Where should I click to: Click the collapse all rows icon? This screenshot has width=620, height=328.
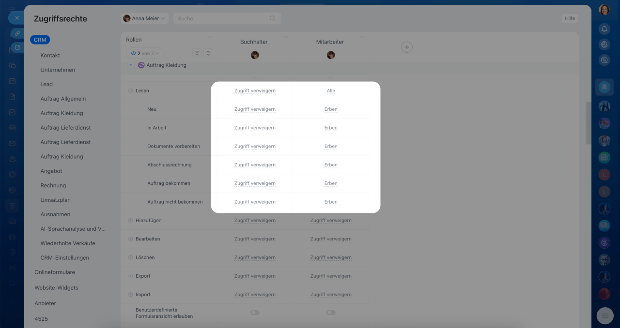coord(197,53)
